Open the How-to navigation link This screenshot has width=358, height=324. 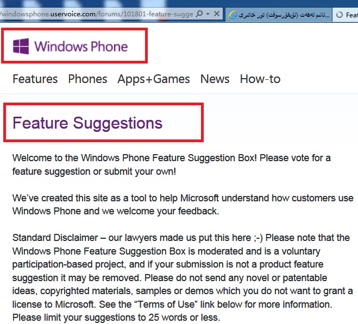tap(260, 79)
